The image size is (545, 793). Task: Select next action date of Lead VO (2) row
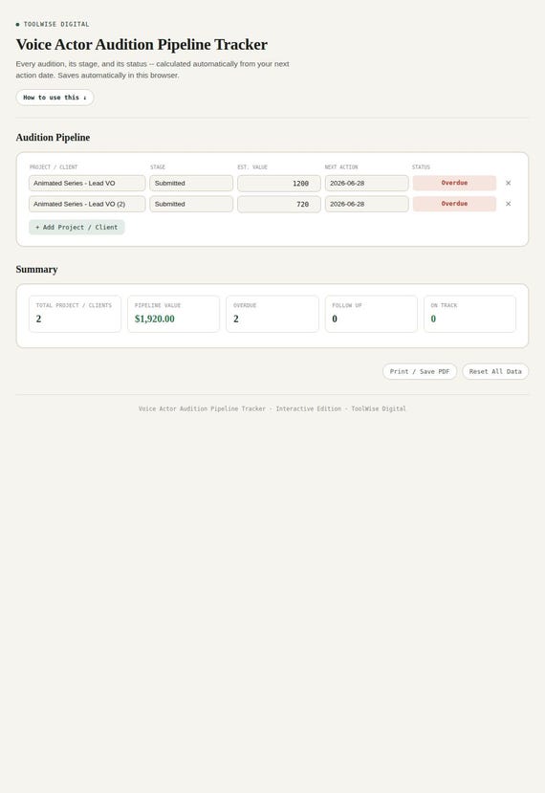point(366,204)
